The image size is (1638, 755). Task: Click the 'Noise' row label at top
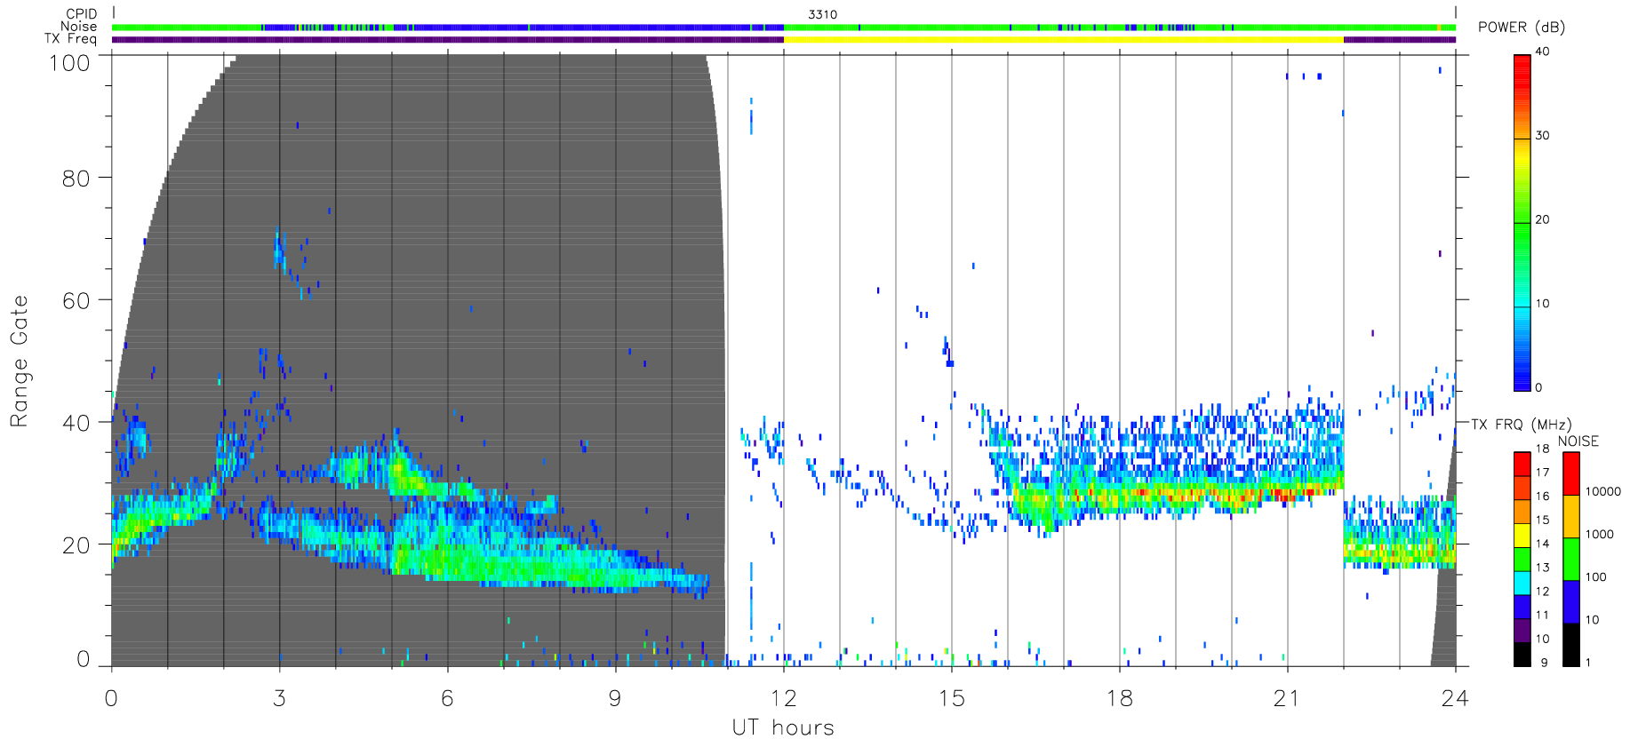tap(79, 27)
